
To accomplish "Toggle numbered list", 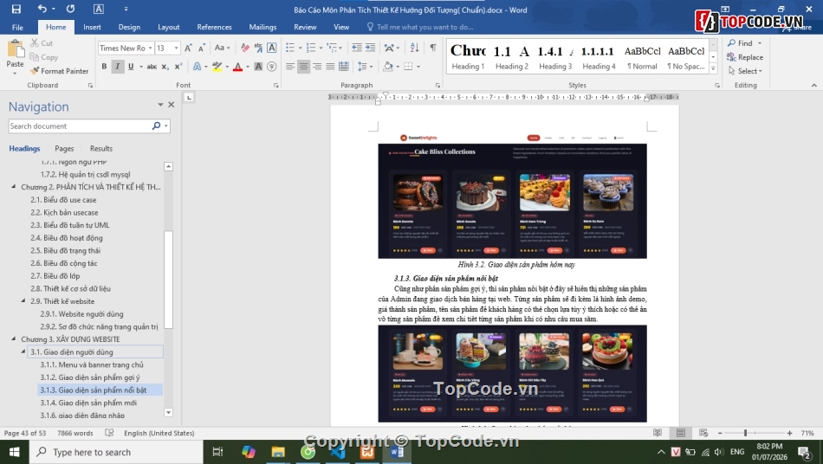I will point(311,48).
